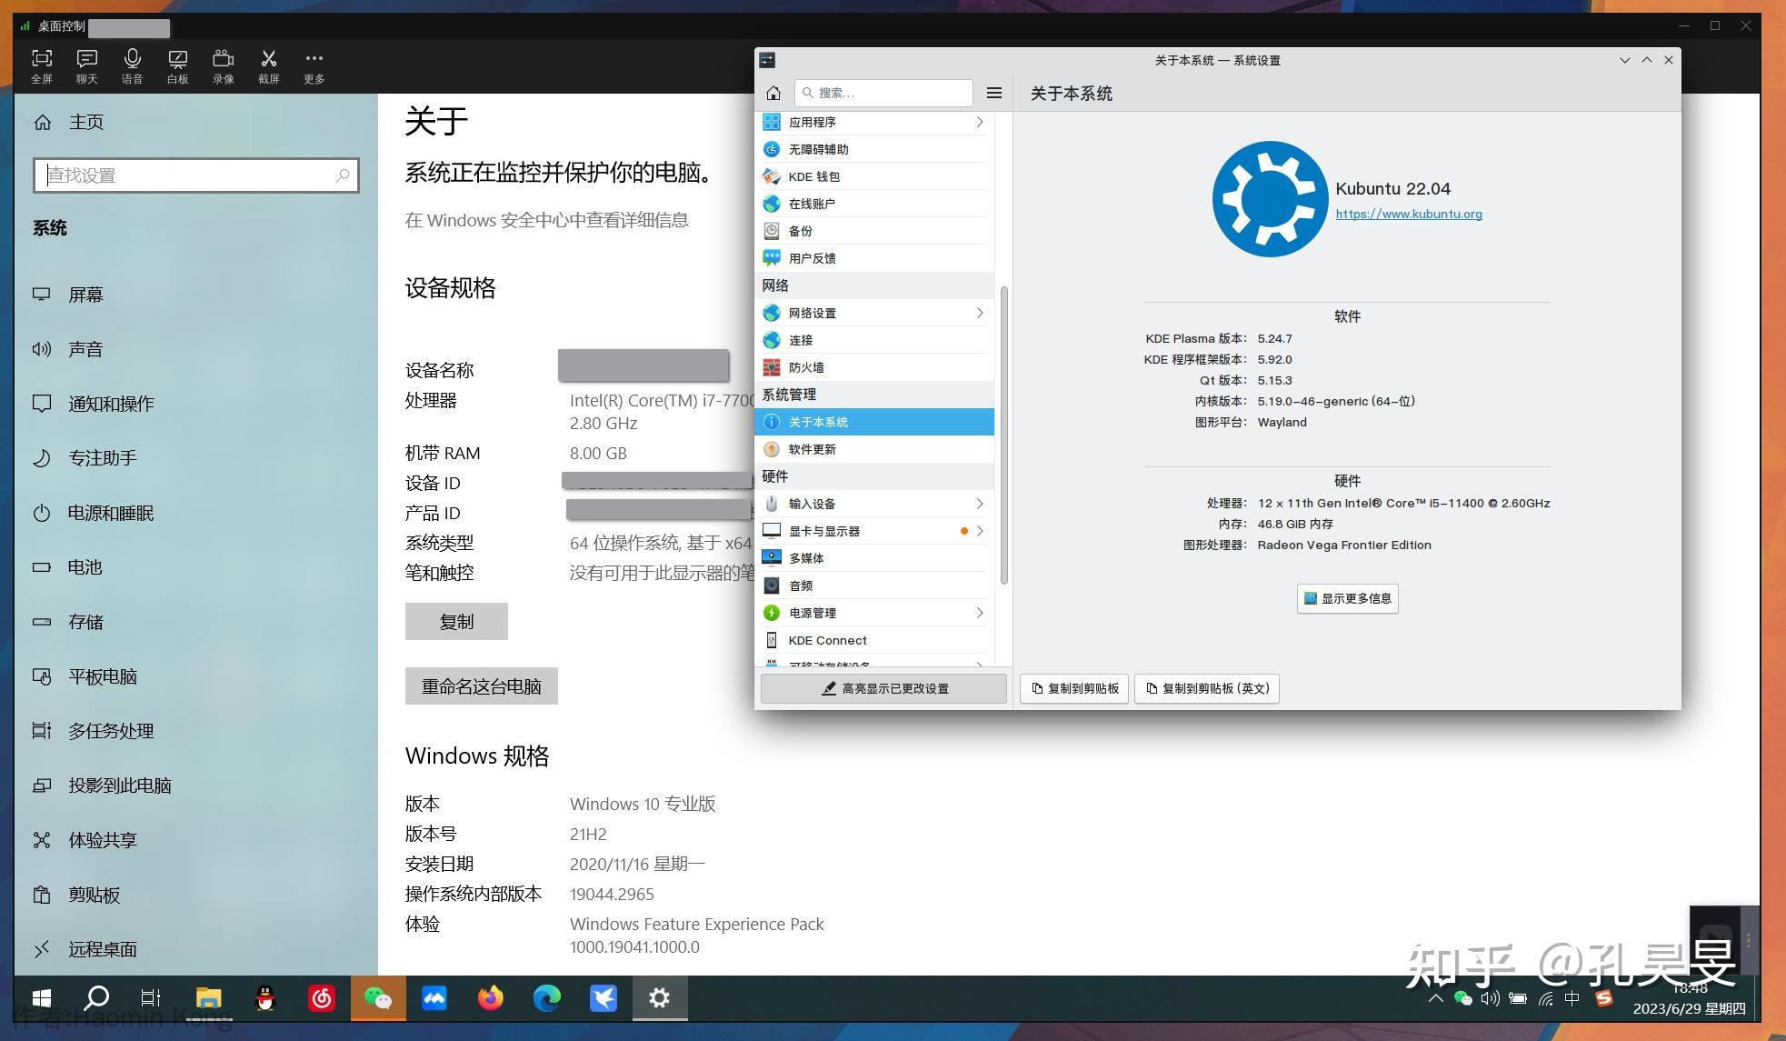This screenshot has height=1041, width=1786.
Task: Open 剪贴板 clipboard settings
Action: click(195, 895)
